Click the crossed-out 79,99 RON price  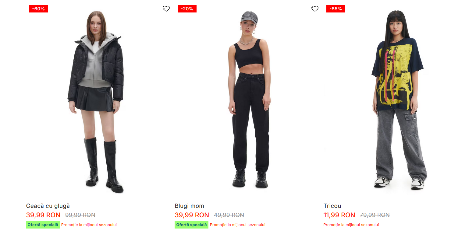(x=375, y=215)
